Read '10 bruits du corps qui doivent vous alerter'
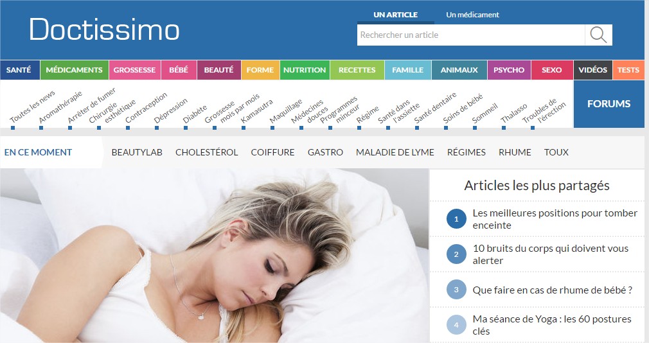The image size is (649, 343). tap(551, 254)
